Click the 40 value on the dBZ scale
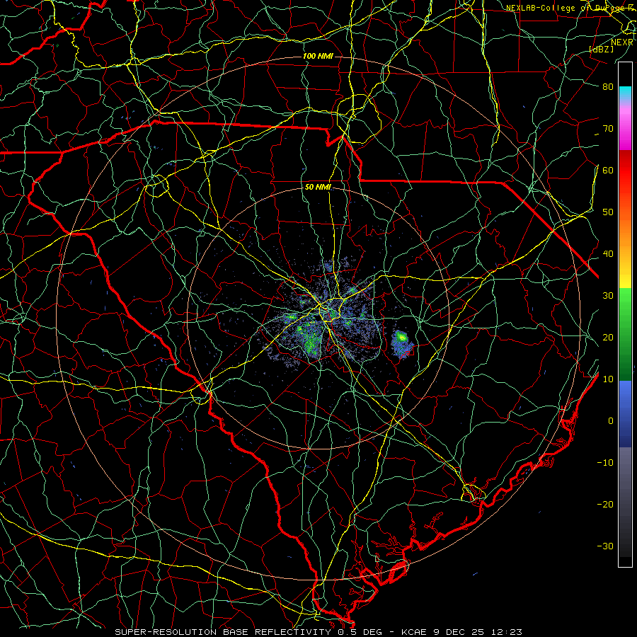This screenshot has height=637, width=637. pyautogui.click(x=608, y=254)
